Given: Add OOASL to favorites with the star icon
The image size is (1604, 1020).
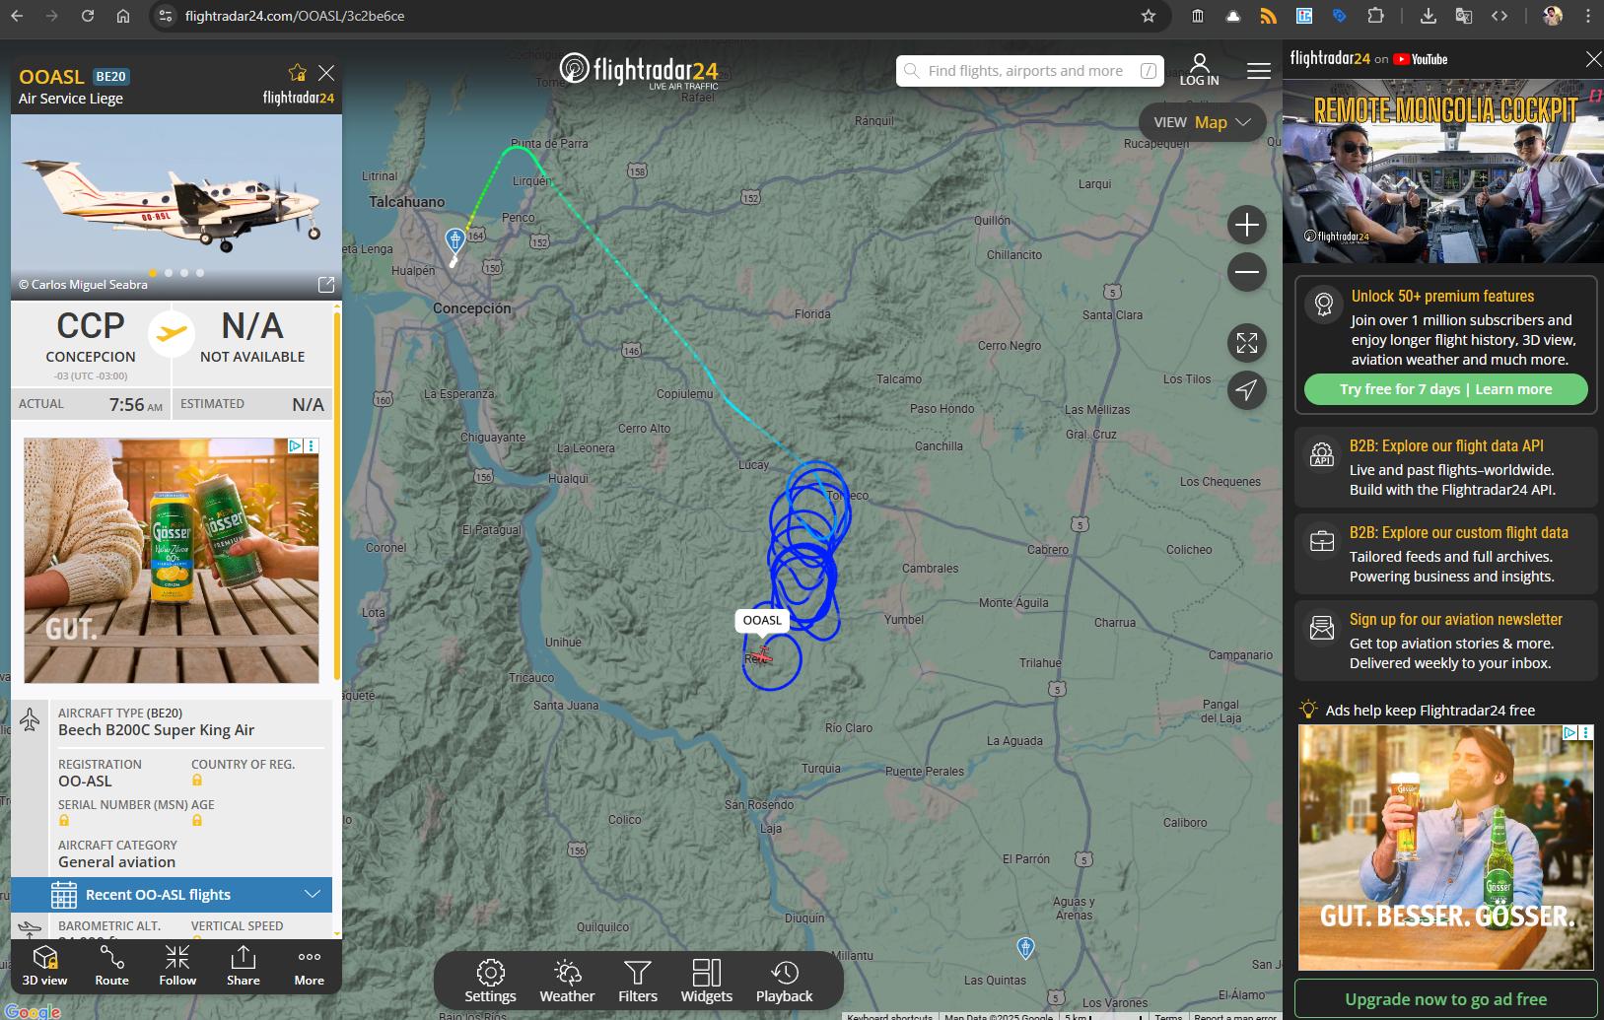Looking at the screenshot, I should 297,73.
